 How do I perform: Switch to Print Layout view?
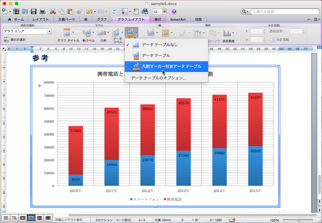[x=31, y=218]
